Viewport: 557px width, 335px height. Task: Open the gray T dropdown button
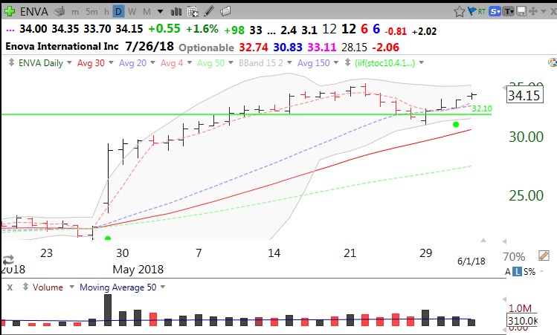(509, 11)
